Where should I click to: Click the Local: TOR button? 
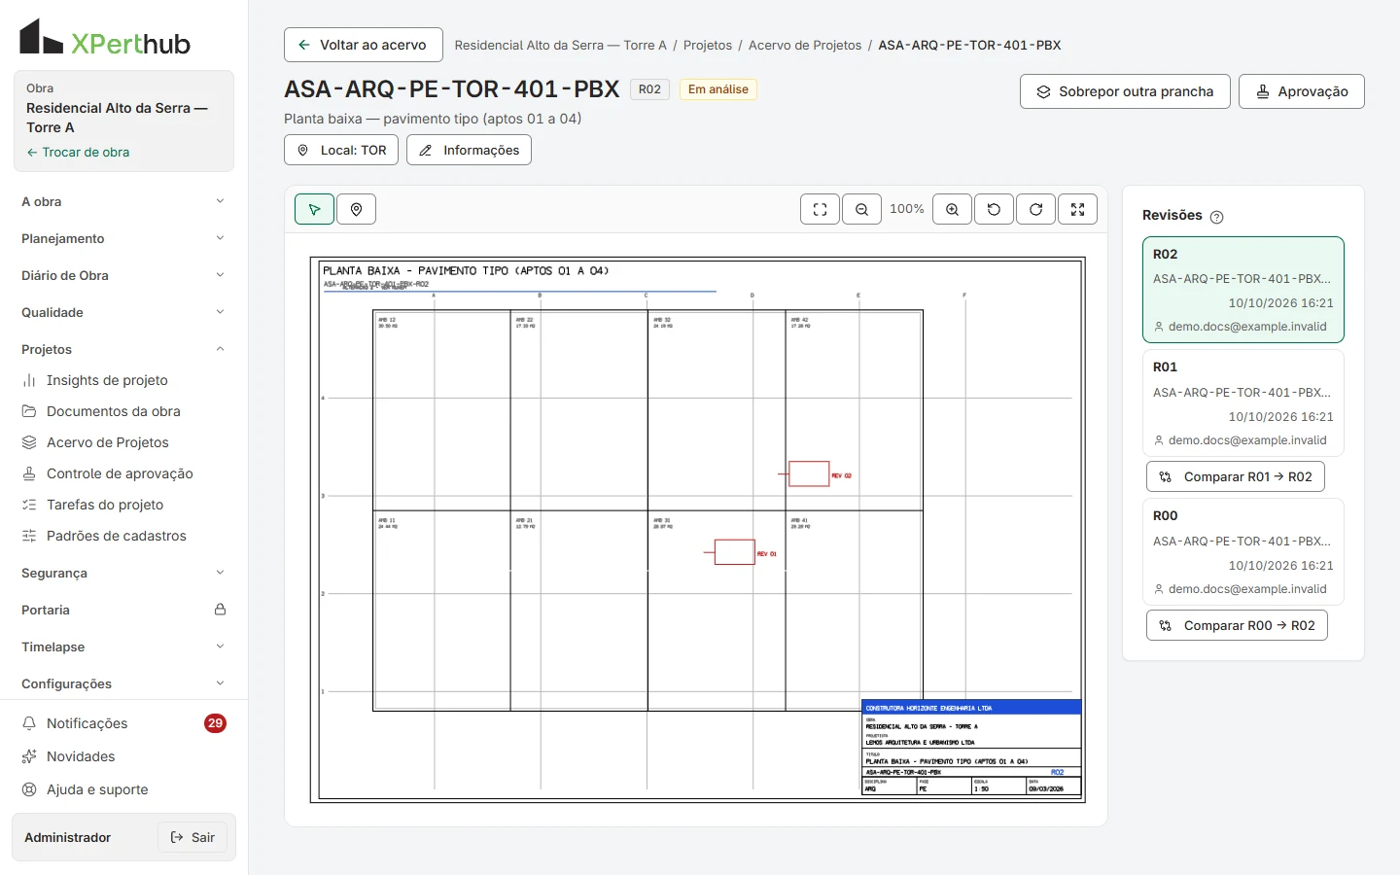pyautogui.click(x=341, y=150)
